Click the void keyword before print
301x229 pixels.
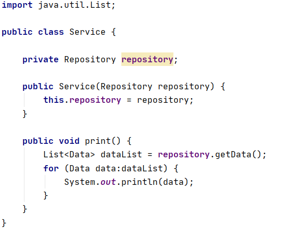69,141
